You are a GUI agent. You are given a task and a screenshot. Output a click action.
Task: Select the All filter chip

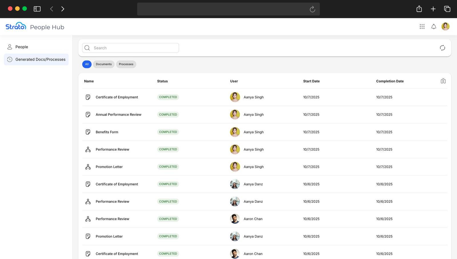click(x=87, y=64)
